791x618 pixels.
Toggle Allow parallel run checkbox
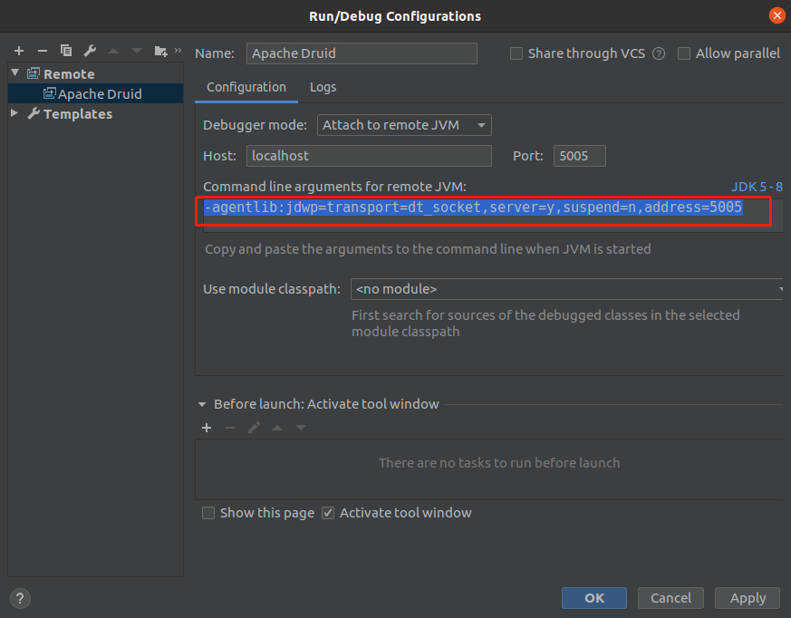point(684,53)
